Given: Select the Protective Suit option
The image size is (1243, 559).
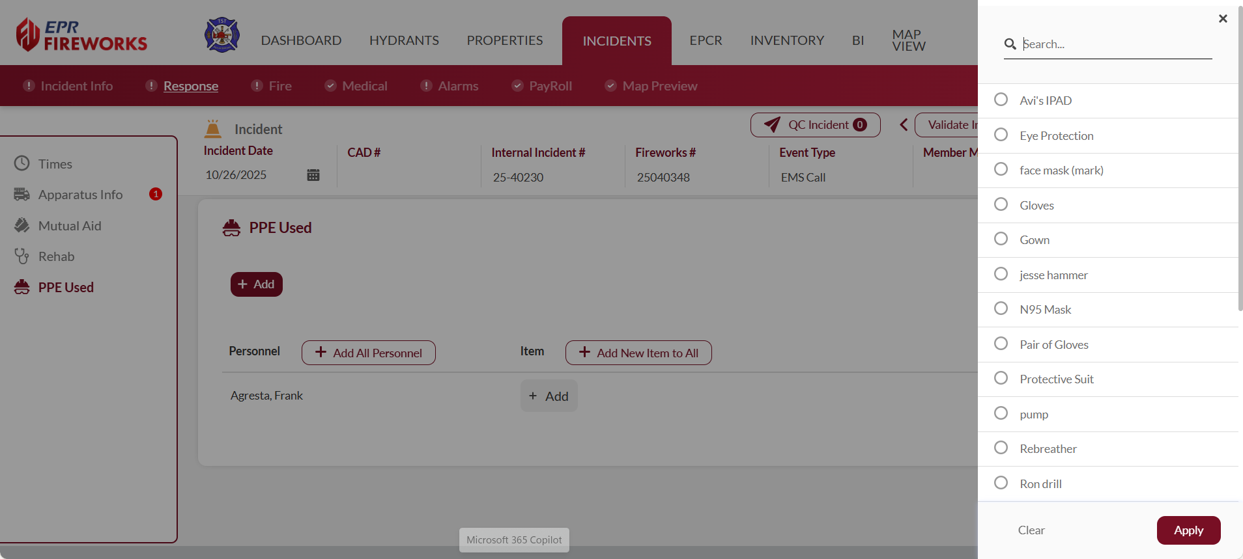Looking at the screenshot, I should click(x=1001, y=378).
